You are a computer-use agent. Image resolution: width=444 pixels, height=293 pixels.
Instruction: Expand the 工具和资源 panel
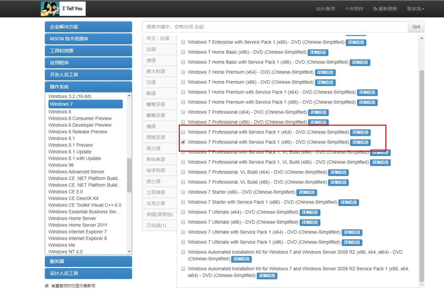[x=89, y=51]
